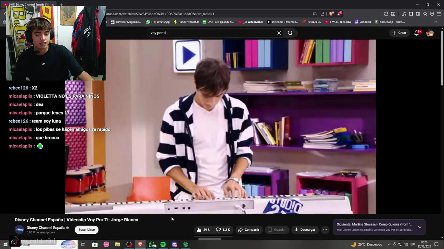Open the browser extensions puzzle icon
Image resolution: width=444 pixels, height=249 pixels.
click(386, 14)
